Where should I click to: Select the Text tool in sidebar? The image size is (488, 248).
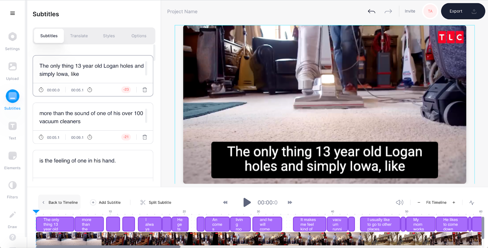[x=13, y=131]
